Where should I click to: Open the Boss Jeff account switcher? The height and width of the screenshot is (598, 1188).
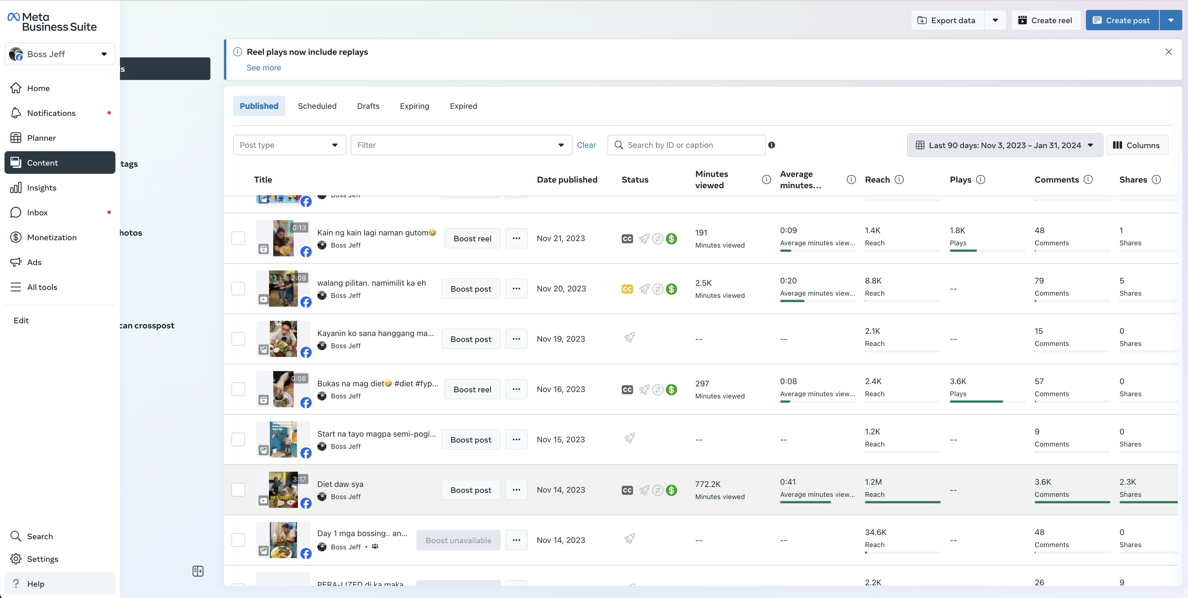[59, 54]
